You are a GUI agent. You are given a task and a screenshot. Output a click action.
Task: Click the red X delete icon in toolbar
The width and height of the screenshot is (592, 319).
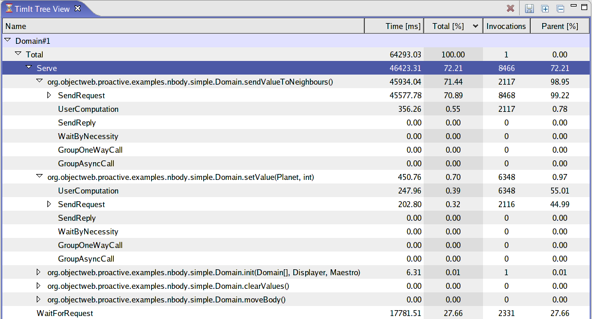click(510, 8)
